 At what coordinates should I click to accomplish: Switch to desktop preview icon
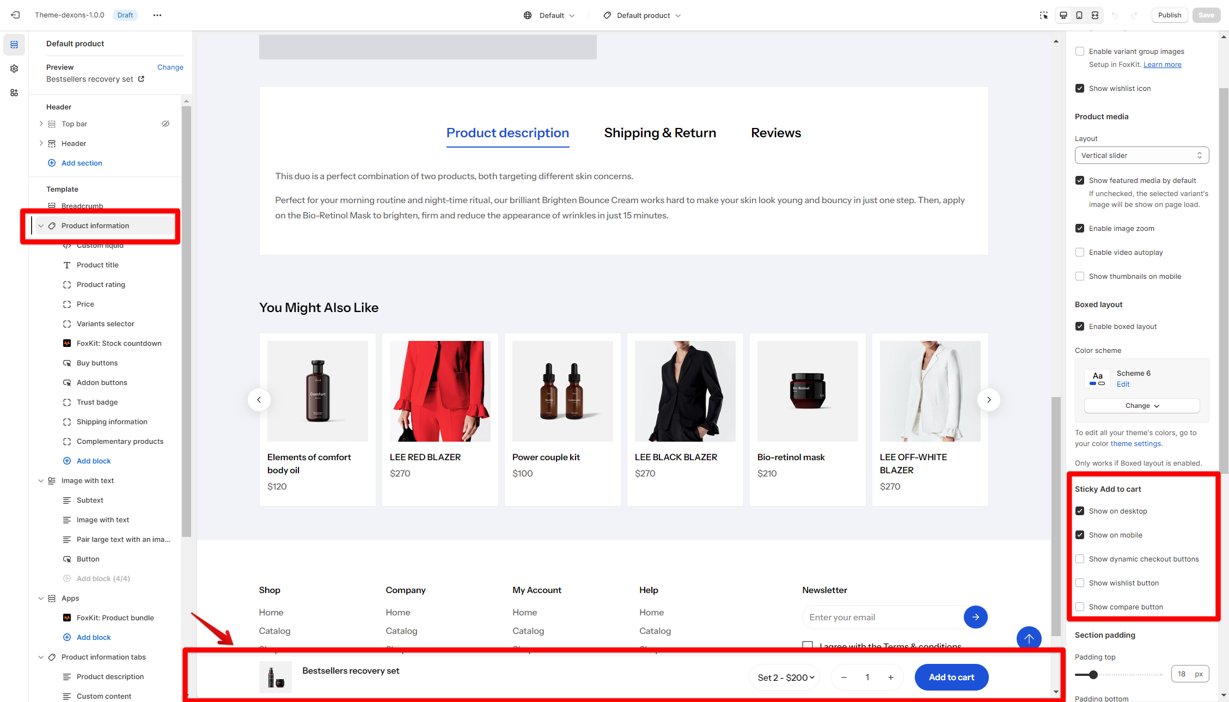click(1063, 15)
